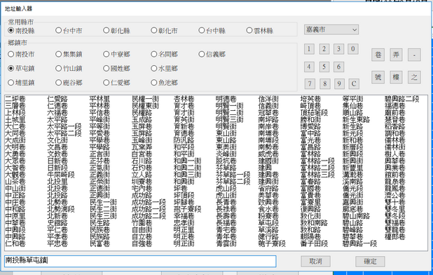Insert 巷 using its keypad button

click(378, 55)
